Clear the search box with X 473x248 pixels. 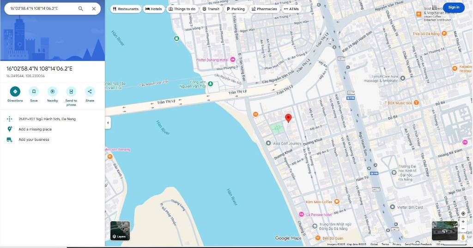point(94,9)
